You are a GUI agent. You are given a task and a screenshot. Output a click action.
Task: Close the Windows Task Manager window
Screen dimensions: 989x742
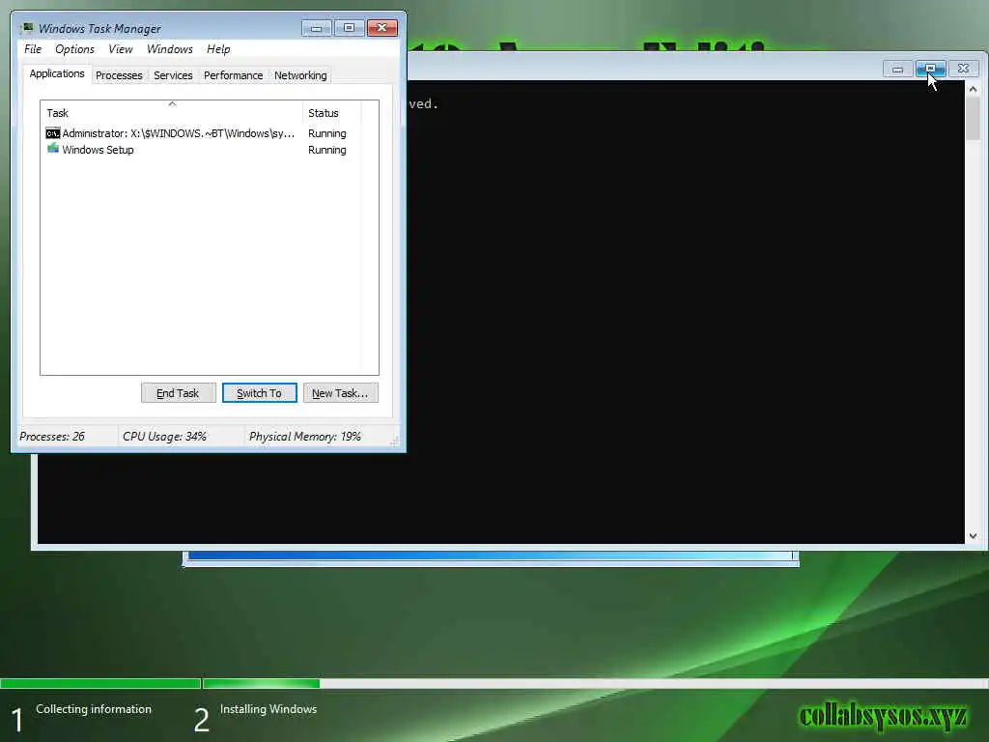382,28
